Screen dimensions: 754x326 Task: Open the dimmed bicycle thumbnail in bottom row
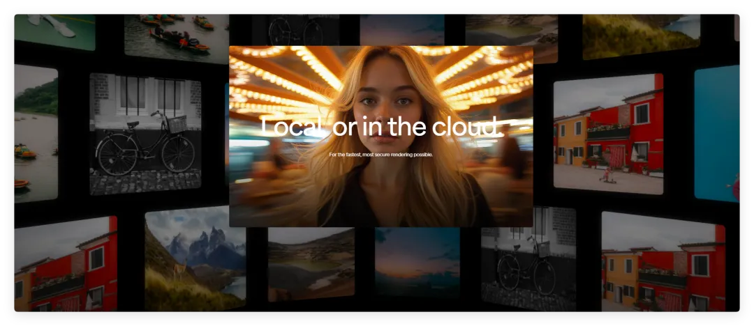pos(528,259)
